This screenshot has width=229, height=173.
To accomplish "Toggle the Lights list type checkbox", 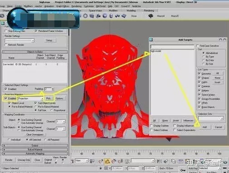I will [200, 82].
